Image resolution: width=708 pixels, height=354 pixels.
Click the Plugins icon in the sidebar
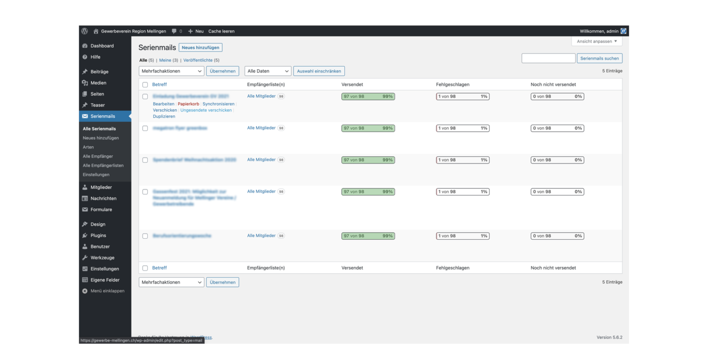coord(85,236)
